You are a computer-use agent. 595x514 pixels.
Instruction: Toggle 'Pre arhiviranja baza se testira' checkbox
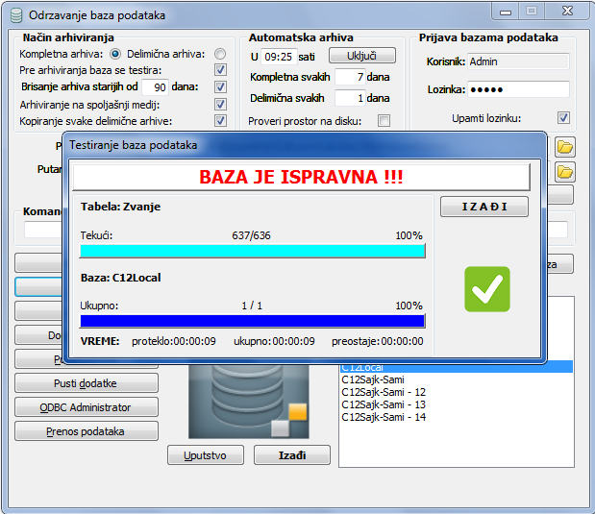[220, 70]
